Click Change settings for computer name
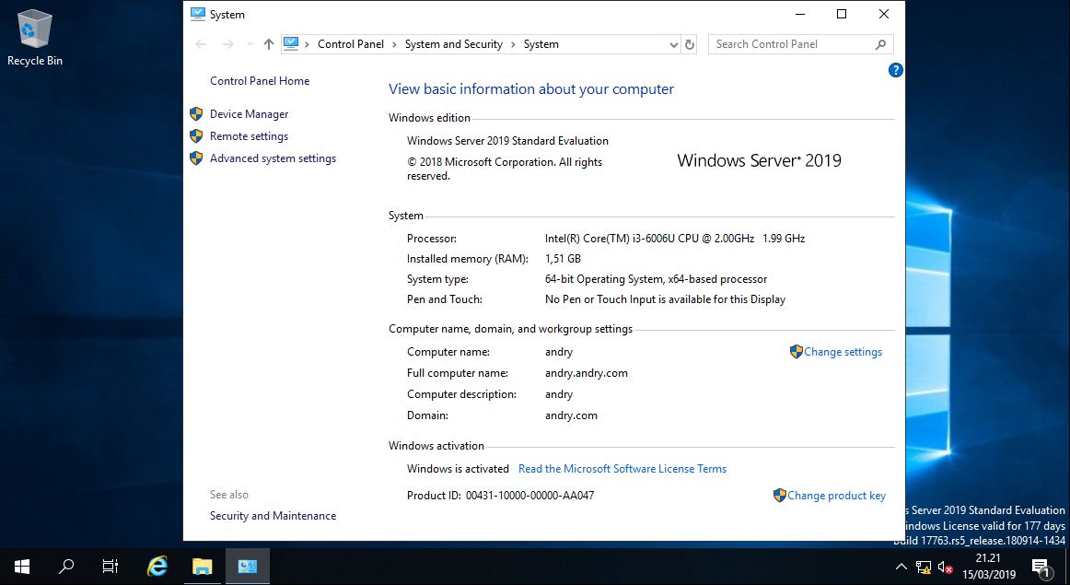 pyautogui.click(x=843, y=352)
